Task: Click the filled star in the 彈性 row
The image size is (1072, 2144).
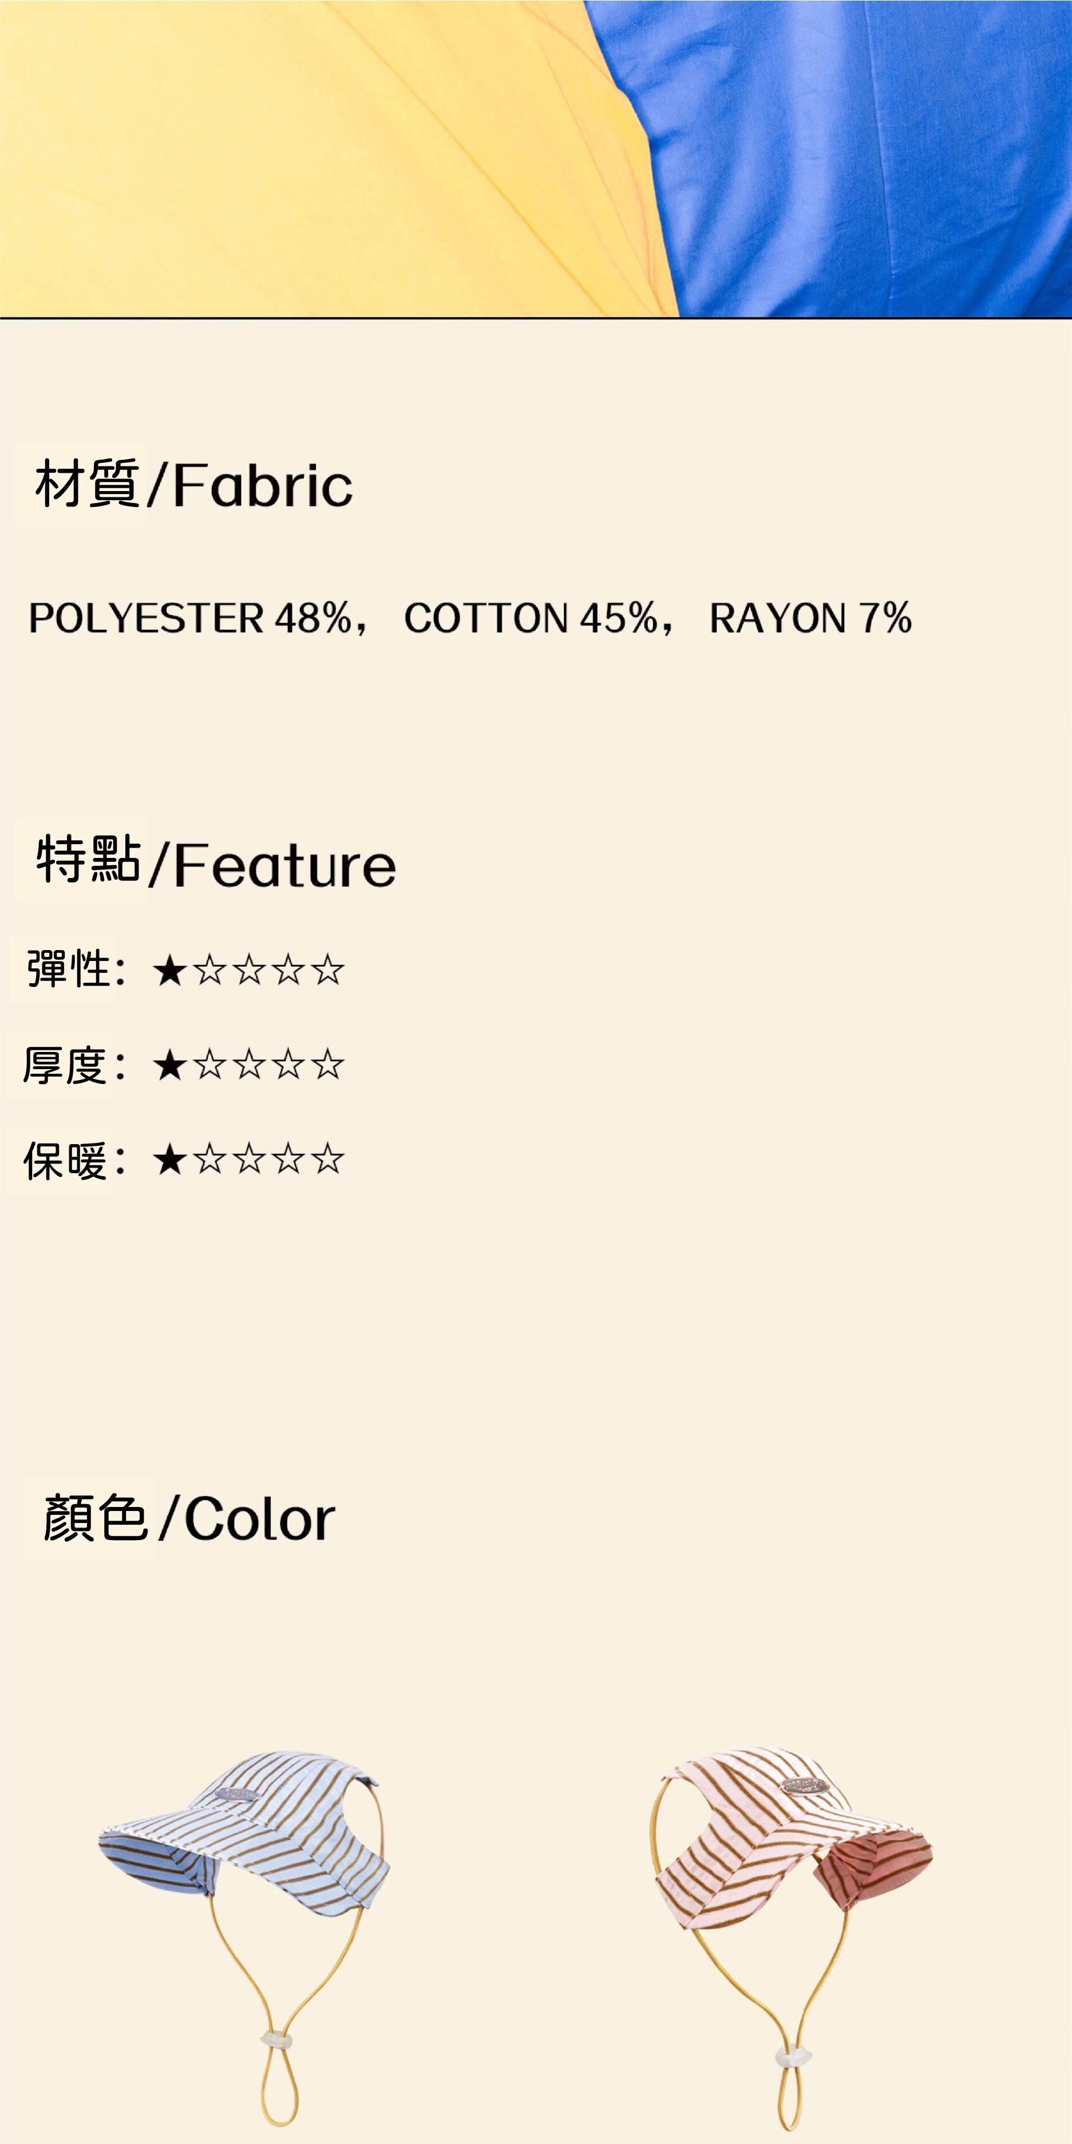Action: click(x=170, y=971)
